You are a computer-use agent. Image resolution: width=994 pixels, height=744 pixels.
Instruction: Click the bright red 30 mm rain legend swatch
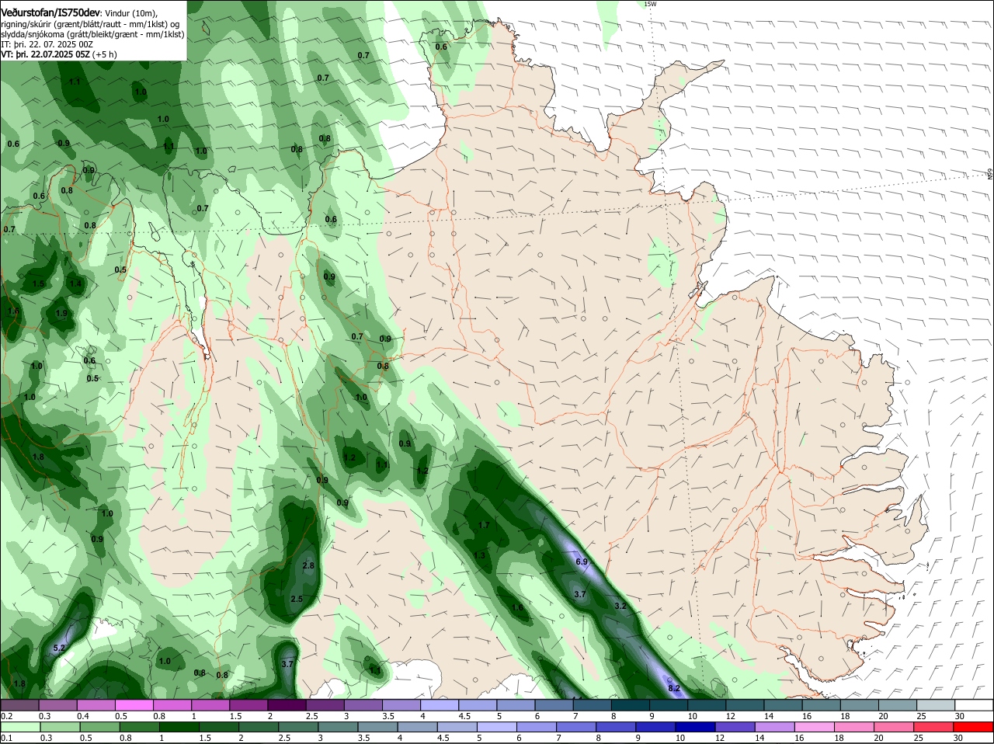point(974,727)
